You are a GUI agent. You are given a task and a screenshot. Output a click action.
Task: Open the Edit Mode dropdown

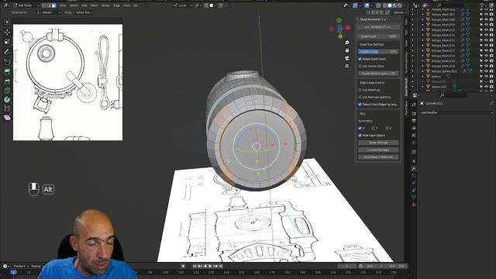point(26,5)
